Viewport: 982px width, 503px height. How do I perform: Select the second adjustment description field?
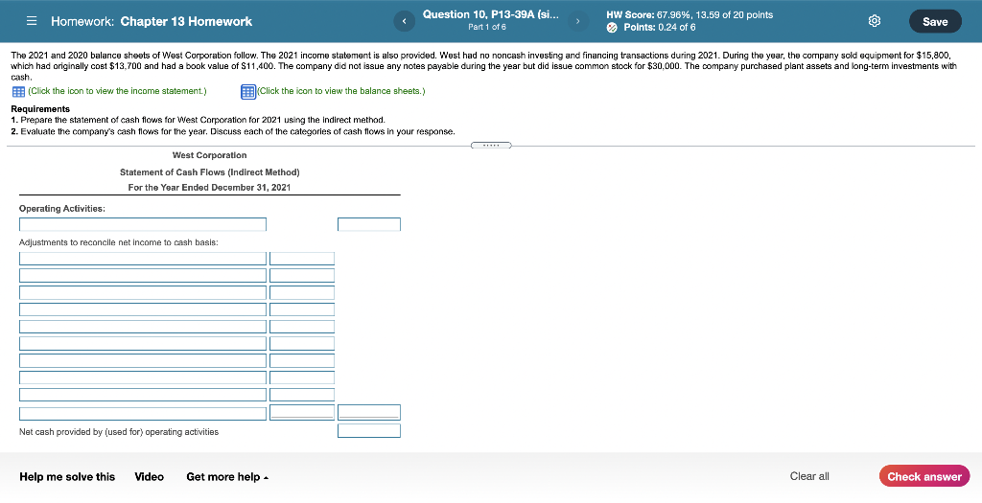(143, 275)
